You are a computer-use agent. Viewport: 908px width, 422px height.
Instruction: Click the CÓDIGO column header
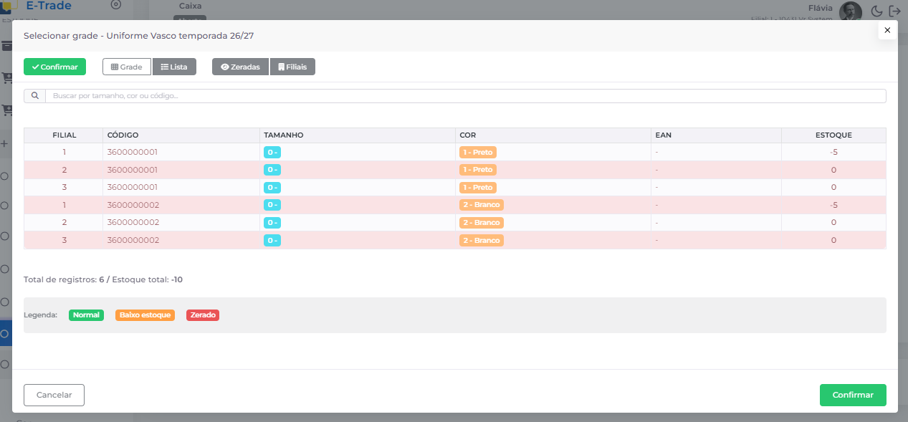pyautogui.click(x=123, y=135)
